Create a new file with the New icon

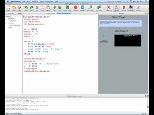pyautogui.click(x=8, y=8)
